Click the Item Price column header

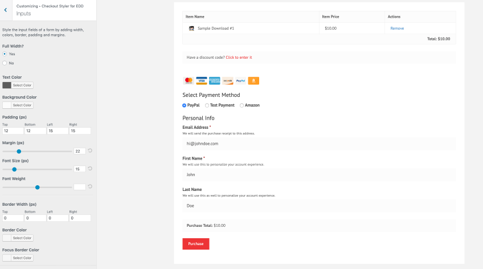330,17
